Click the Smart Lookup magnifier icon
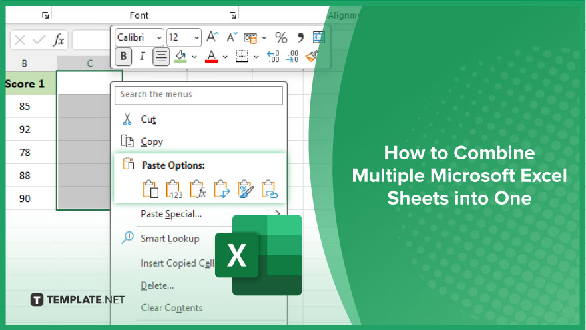Screen dimensions: 586x330 pos(127,238)
